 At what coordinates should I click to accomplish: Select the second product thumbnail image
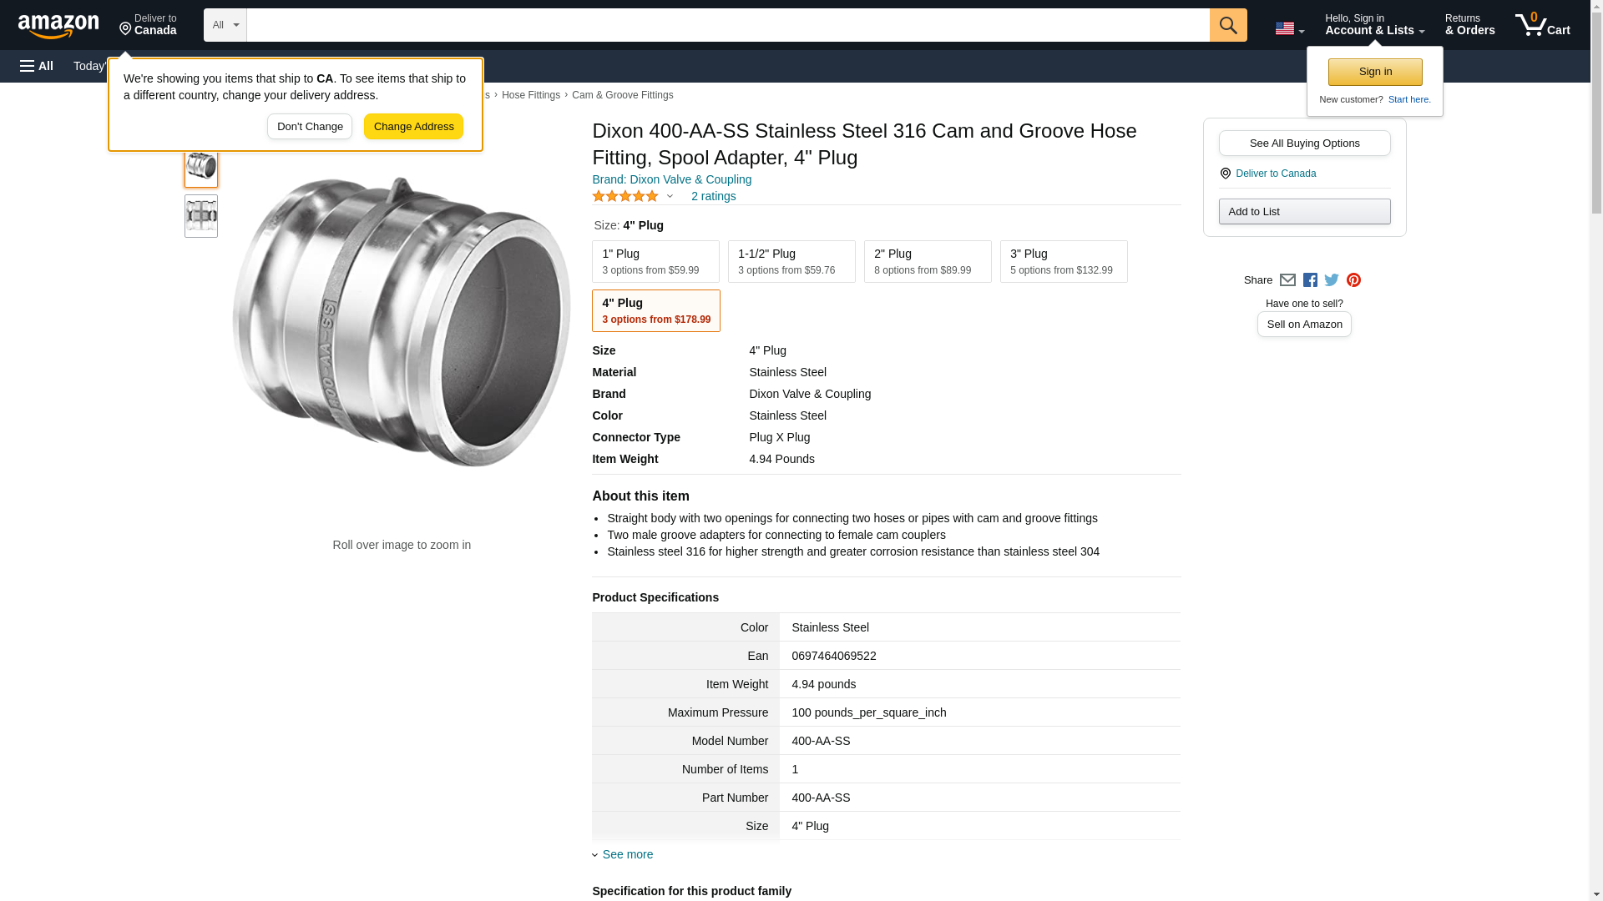(x=201, y=216)
